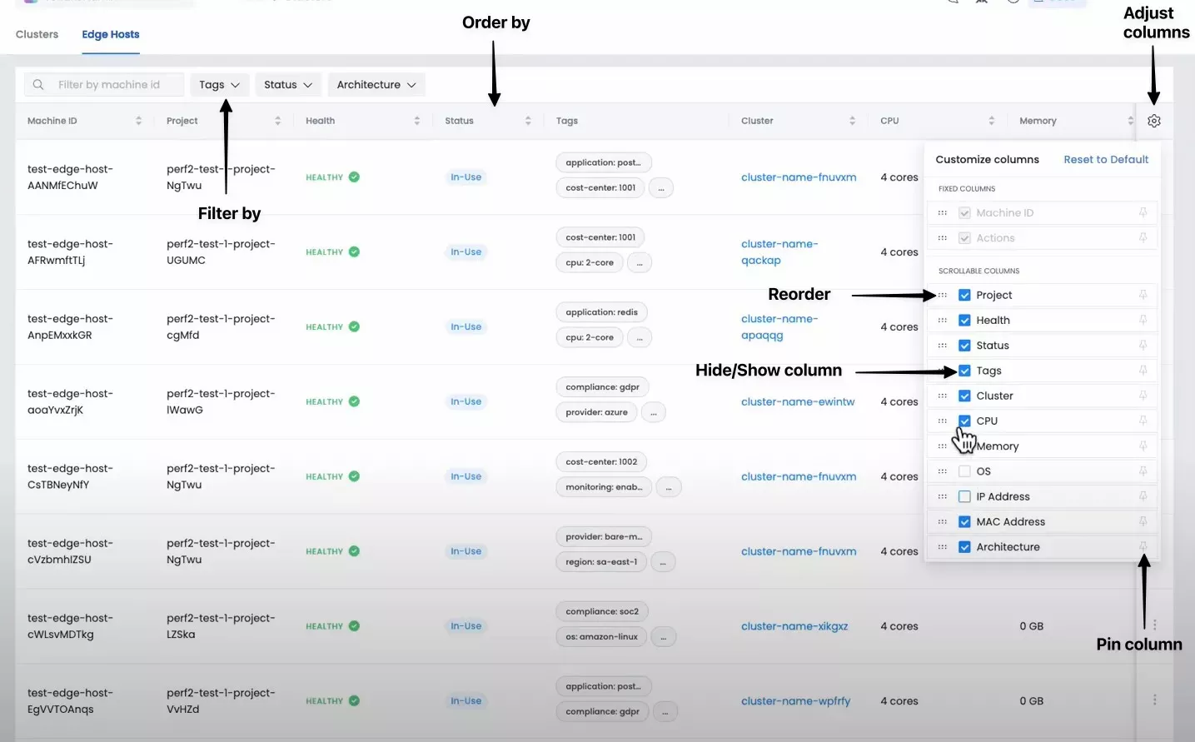Sort by Cluster column arrows
The image size is (1195, 742).
[x=852, y=121]
